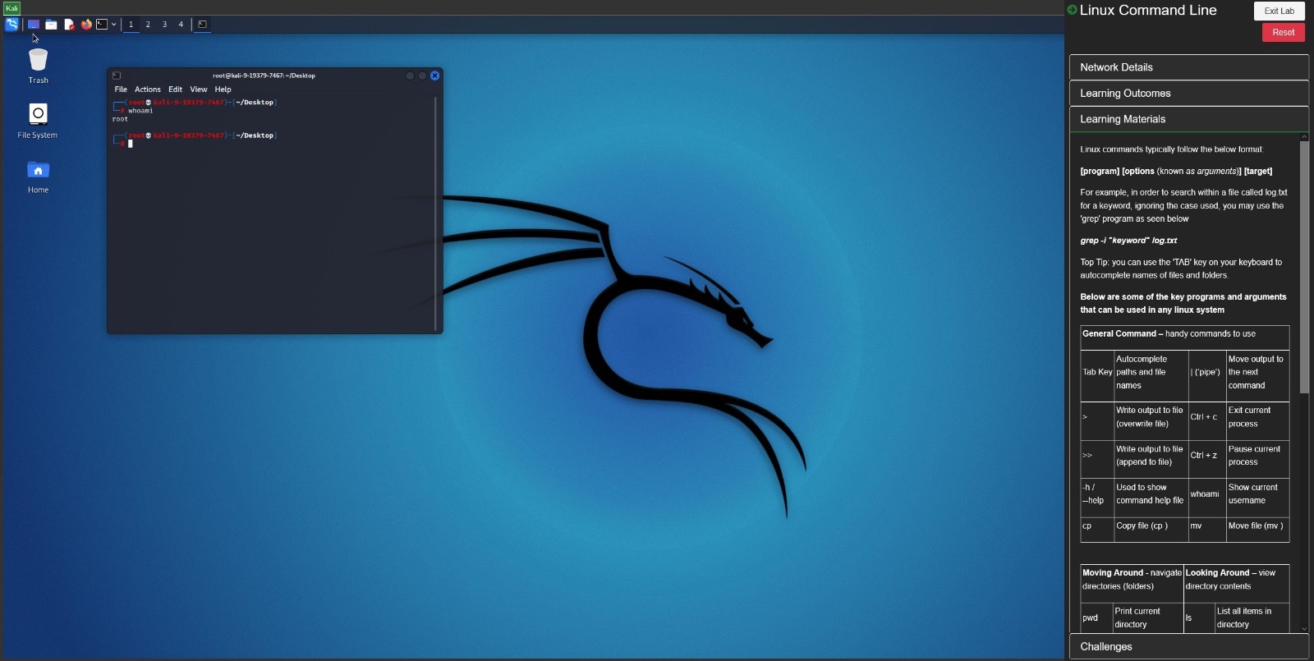Click the terminal scrollbar

pyautogui.click(x=435, y=213)
